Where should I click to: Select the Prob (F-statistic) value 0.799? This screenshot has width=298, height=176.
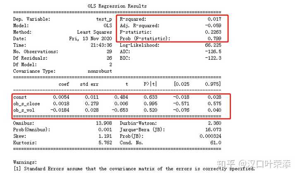(x=214, y=39)
